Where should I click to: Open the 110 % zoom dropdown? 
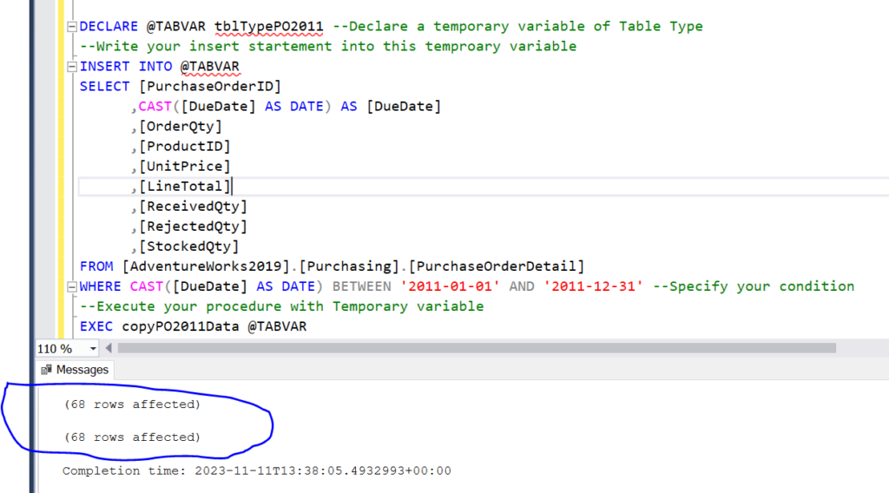93,348
